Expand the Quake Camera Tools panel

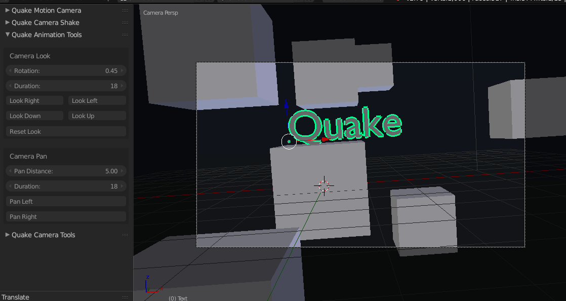point(44,235)
